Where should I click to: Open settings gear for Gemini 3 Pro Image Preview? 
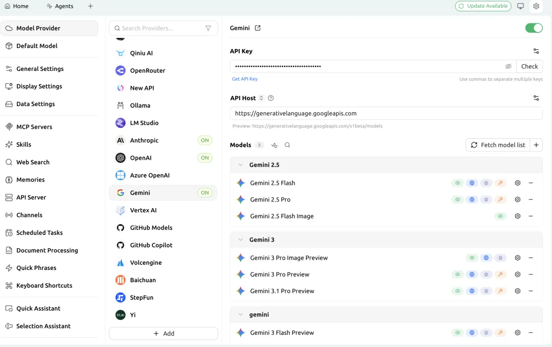tap(517, 258)
